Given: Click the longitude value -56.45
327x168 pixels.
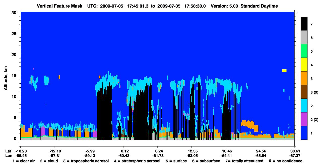Looking at the screenshot, I should 21,156.
